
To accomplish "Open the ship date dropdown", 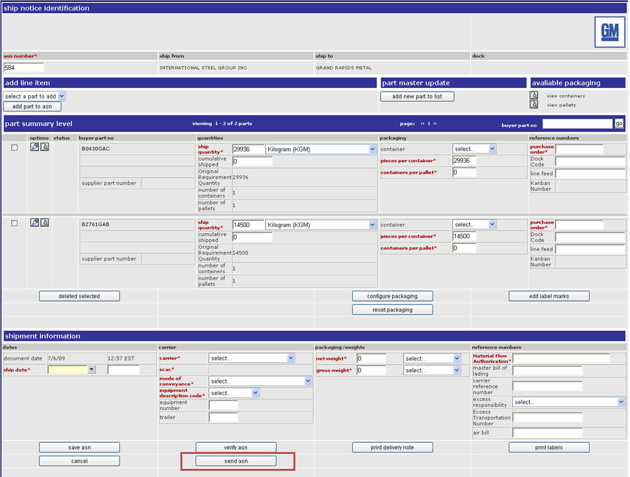I will [x=92, y=370].
